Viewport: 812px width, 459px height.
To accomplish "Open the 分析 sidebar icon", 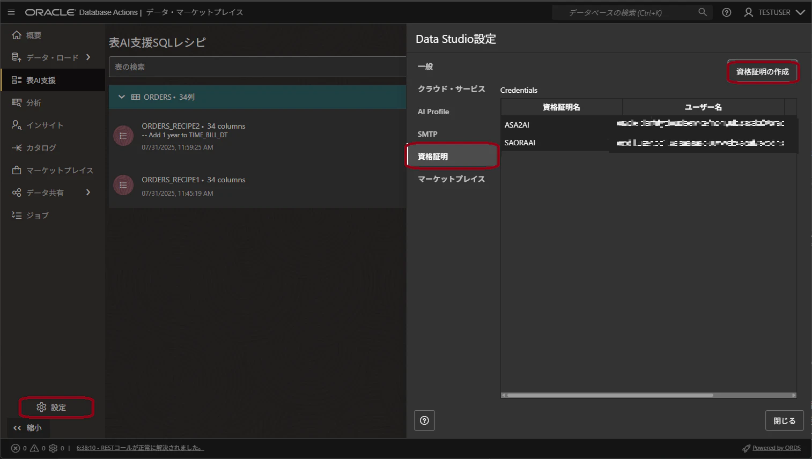I will click(x=17, y=102).
